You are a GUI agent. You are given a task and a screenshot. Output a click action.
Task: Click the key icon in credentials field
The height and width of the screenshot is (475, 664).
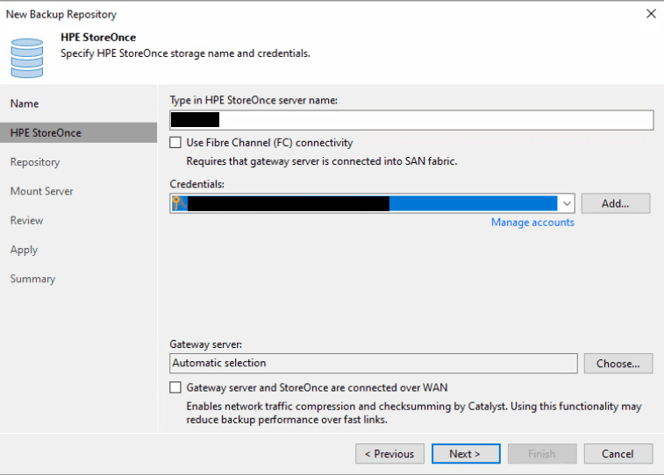[178, 203]
